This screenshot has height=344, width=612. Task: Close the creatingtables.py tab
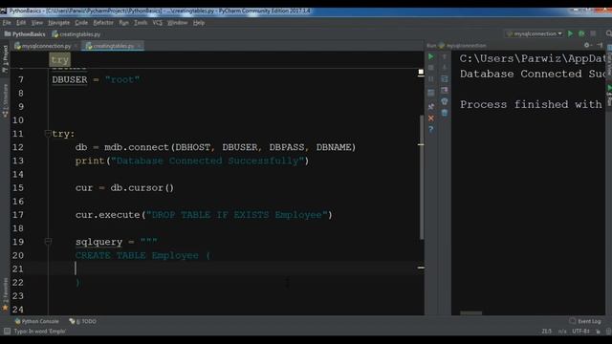point(140,46)
